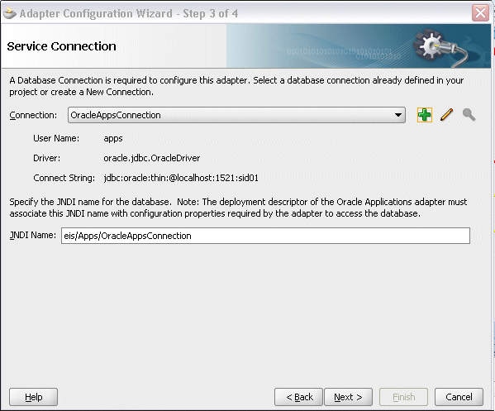
Task: Click the magnifier query connection icon
Action: (469, 115)
